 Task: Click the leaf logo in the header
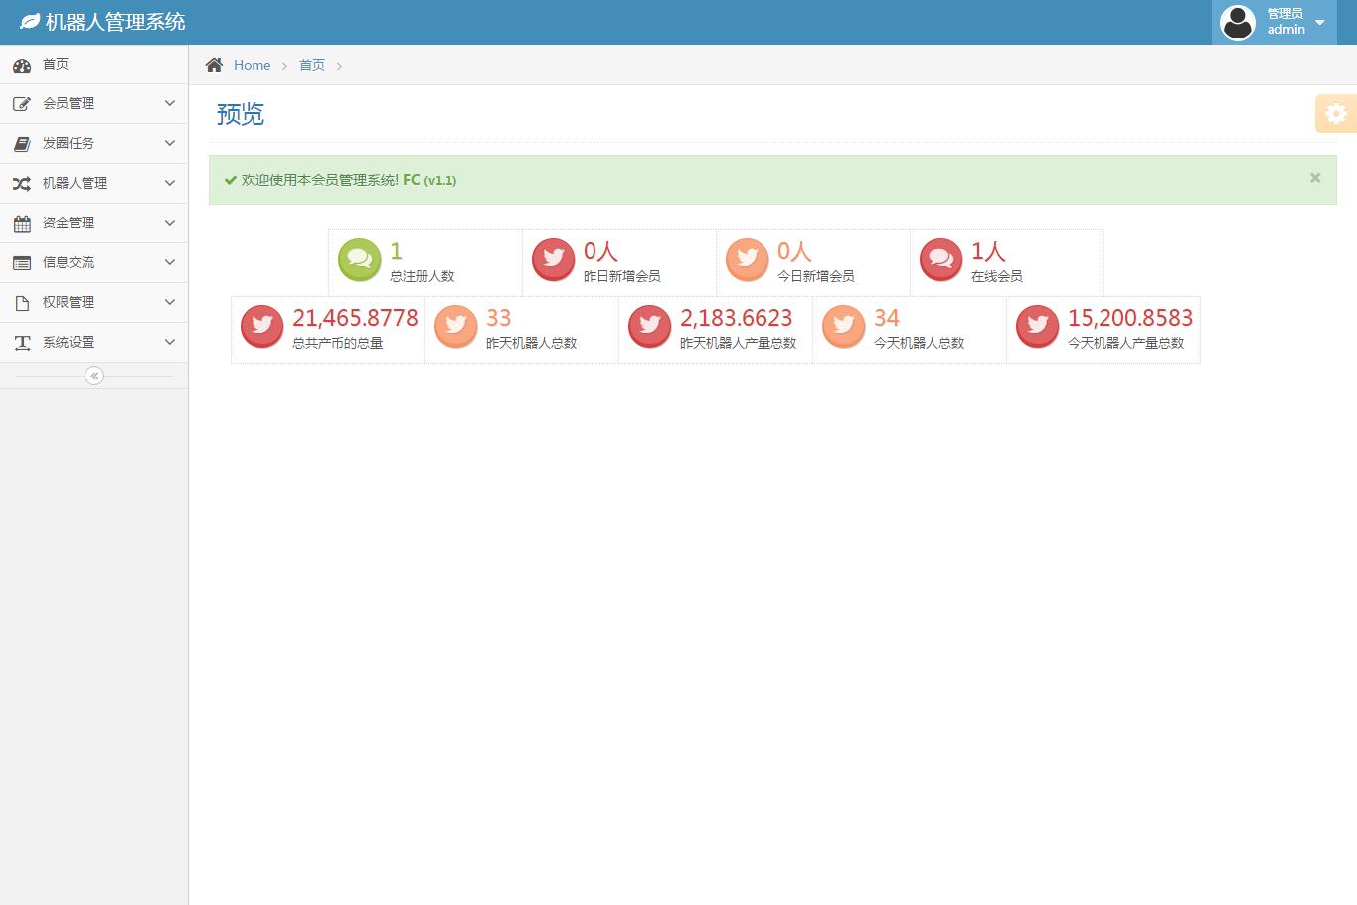click(x=30, y=22)
